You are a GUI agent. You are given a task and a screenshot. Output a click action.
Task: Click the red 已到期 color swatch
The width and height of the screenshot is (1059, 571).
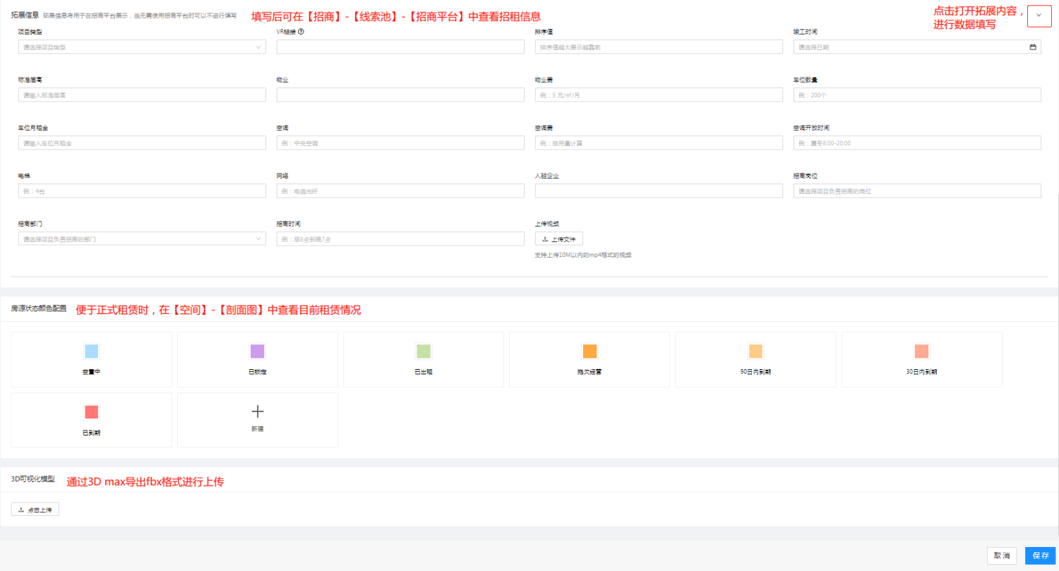click(92, 412)
